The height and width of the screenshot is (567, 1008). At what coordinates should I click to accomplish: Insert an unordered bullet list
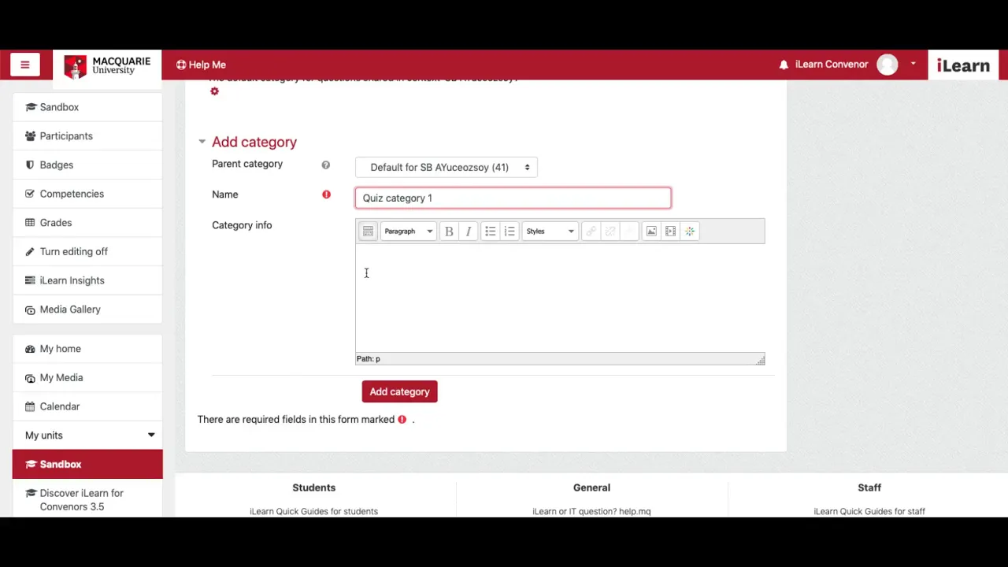point(490,232)
